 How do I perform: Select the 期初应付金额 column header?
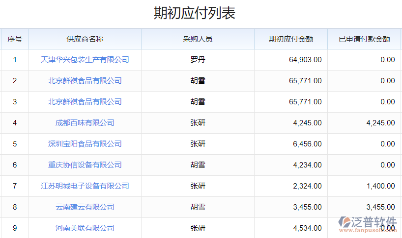click(x=291, y=39)
